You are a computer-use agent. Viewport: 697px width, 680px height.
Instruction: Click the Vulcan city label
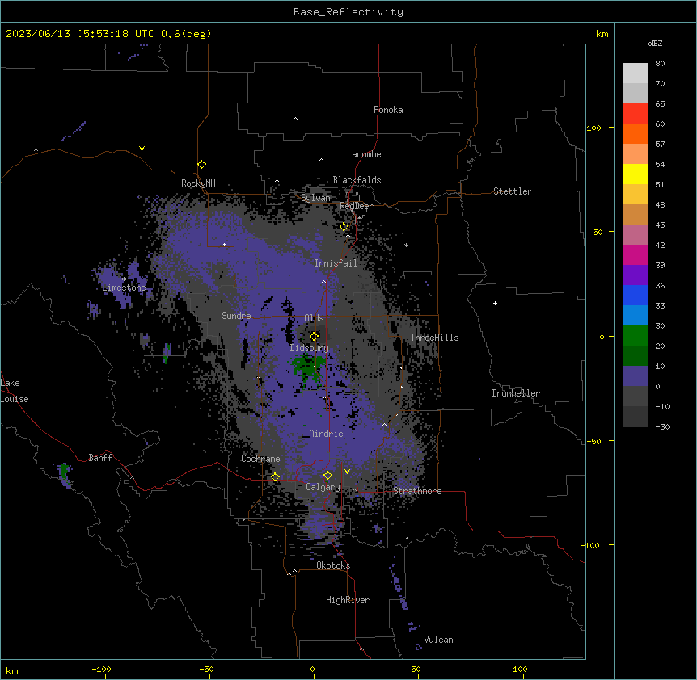[439, 640]
